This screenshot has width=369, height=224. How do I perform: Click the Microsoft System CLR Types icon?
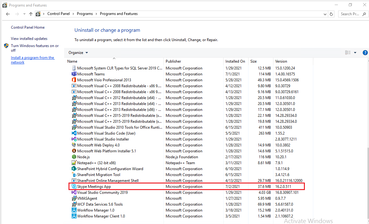(x=74, y=68)
